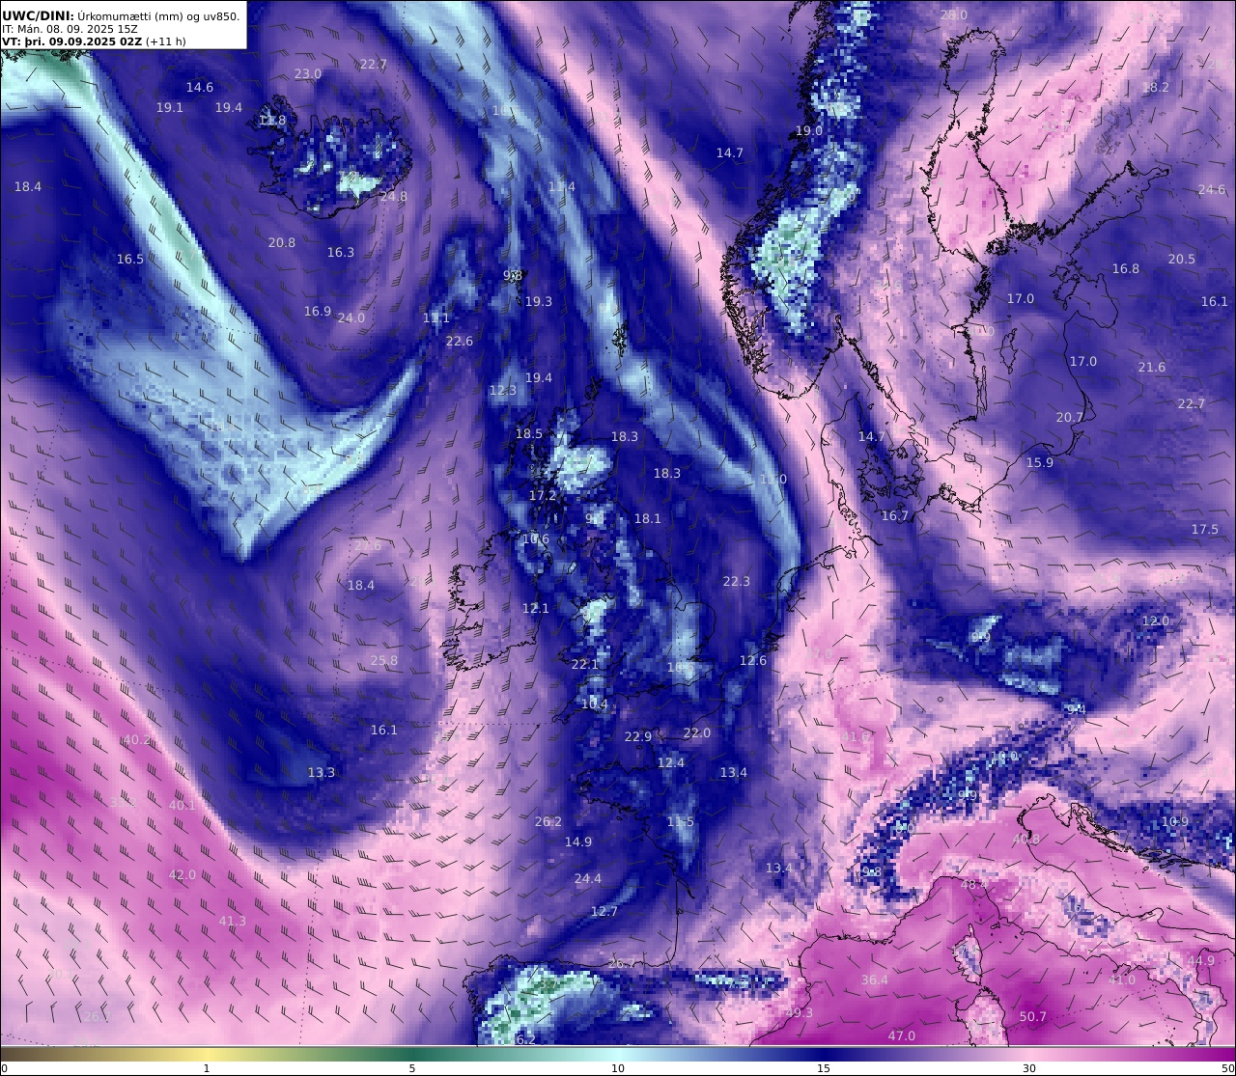The image size is (1236, 1076).
Task: Click the map value 19.1
Action: coord(170,108)
